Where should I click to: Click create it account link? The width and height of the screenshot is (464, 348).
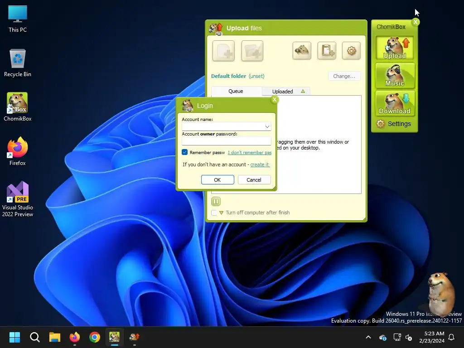tap(260, 164)
